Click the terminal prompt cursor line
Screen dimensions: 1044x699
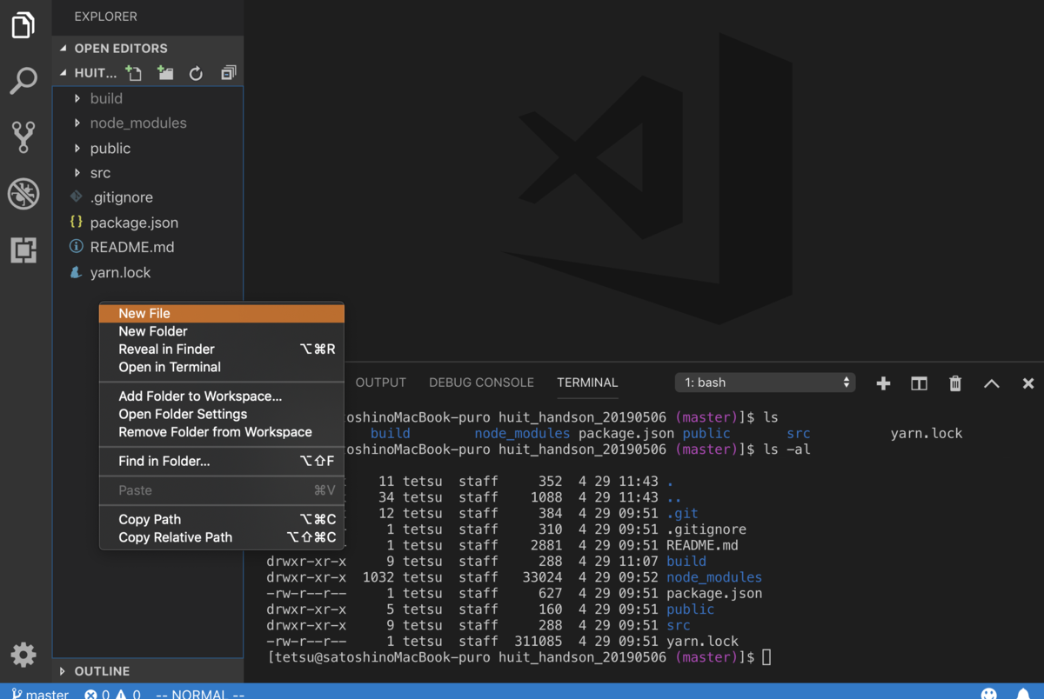click(x=519, y=657)
